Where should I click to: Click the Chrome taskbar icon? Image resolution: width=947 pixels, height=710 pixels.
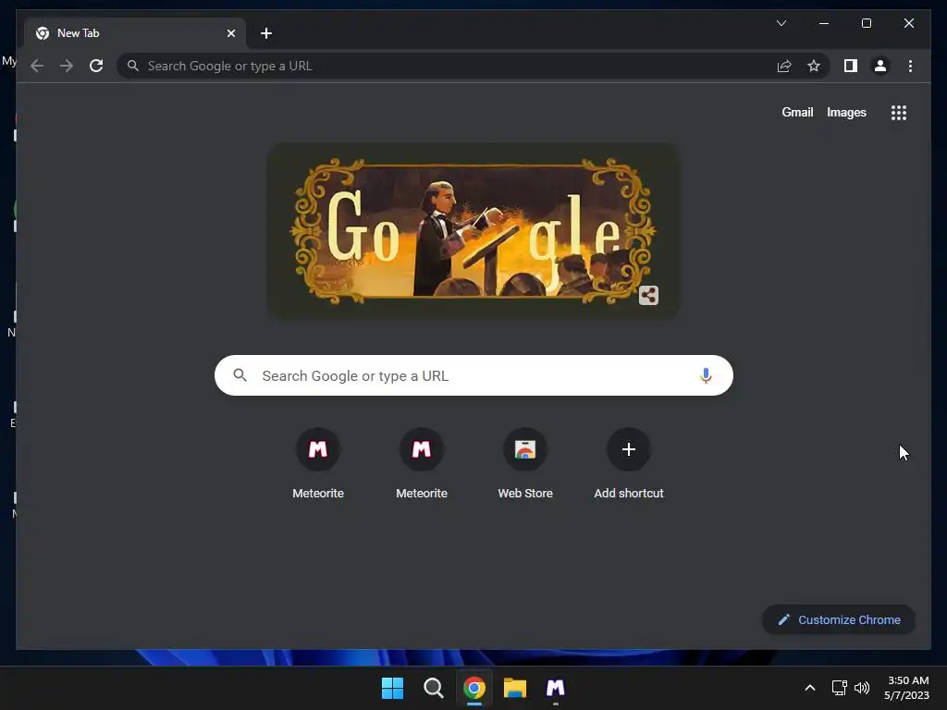click(474, 688)
